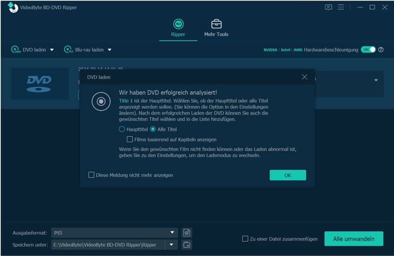The image size is (394, 256).
Task: Close the VideoByte application window
Action: coord(385,7)
